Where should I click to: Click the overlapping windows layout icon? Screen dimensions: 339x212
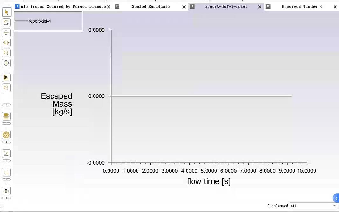pyautogui.click(x=6, y=172)
